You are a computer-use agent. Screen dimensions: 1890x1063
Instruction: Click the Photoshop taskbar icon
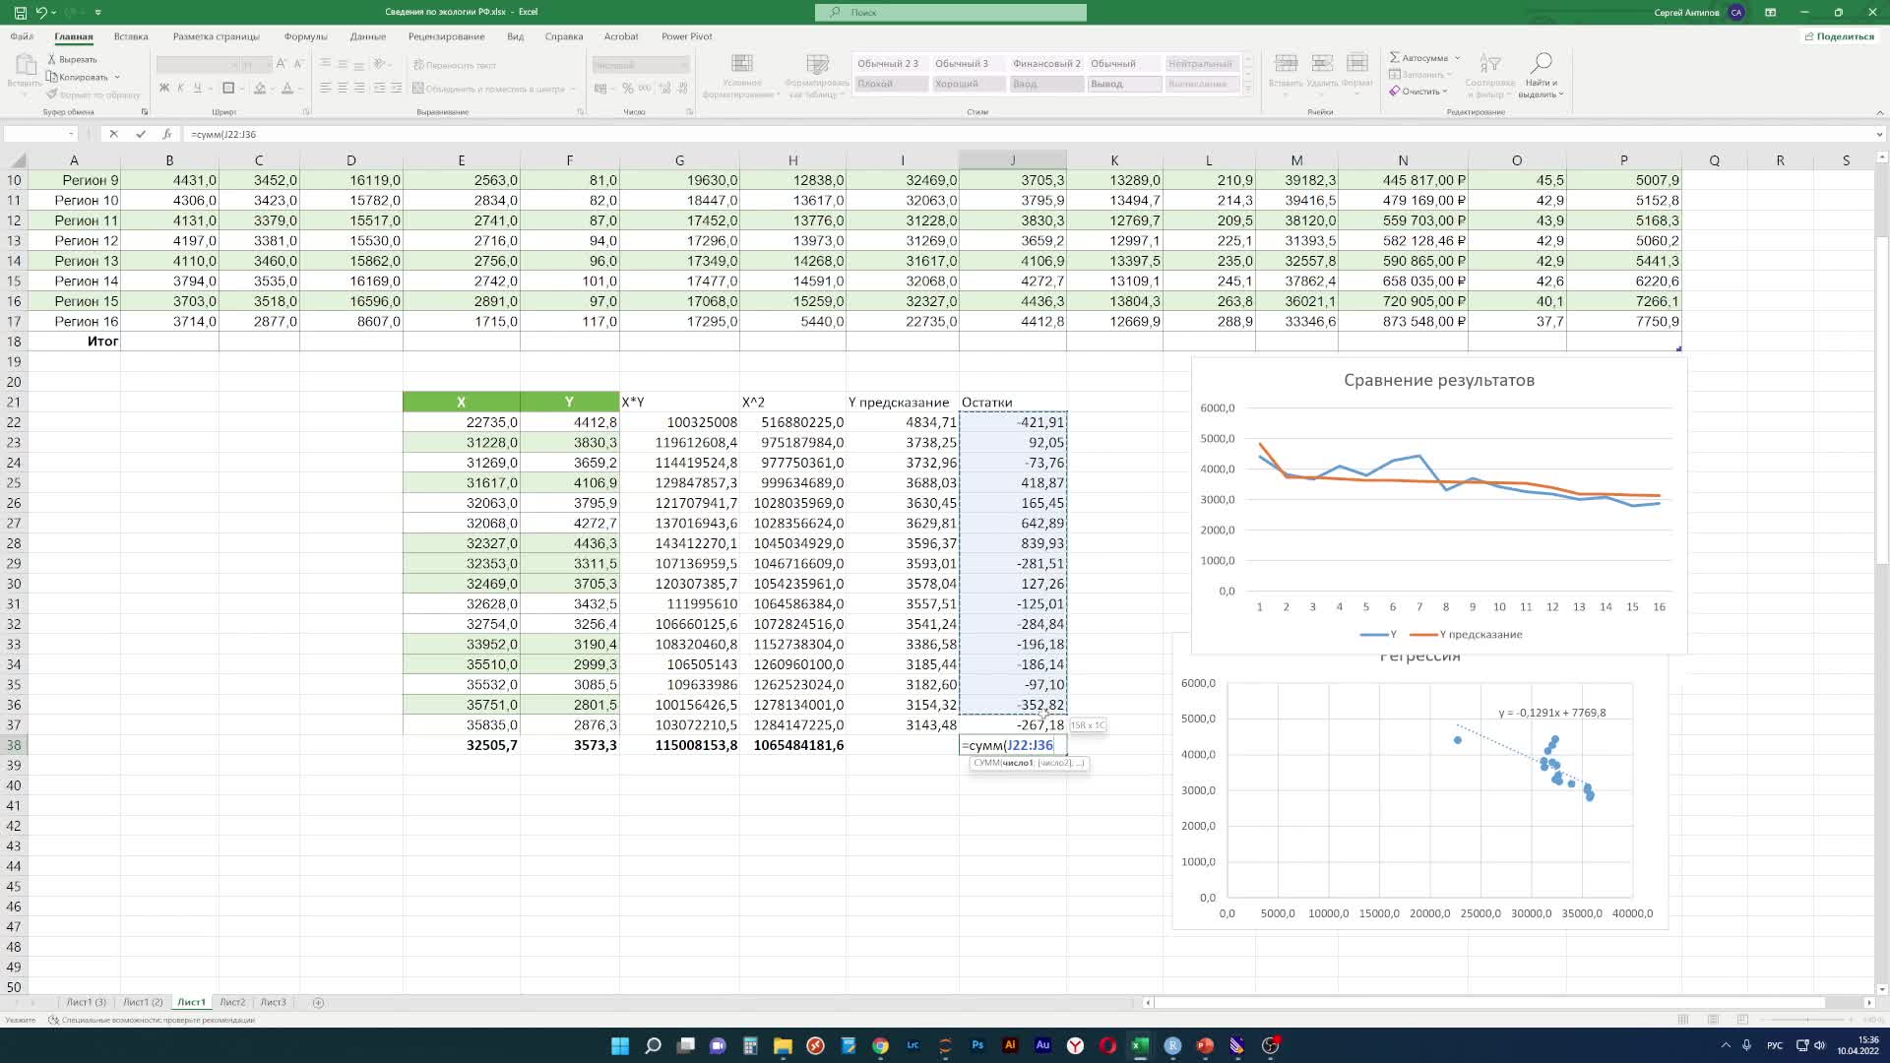click(x=977, y=1045)
